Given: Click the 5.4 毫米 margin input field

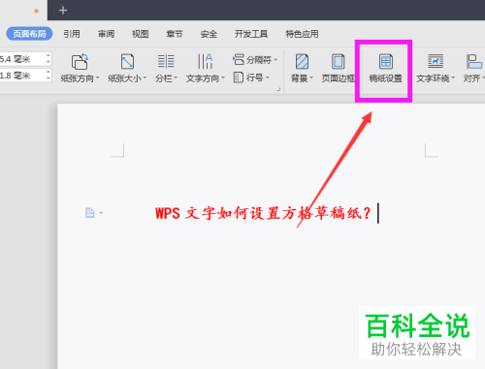Looking at the screenshot, I should click(x=22, y=59).
